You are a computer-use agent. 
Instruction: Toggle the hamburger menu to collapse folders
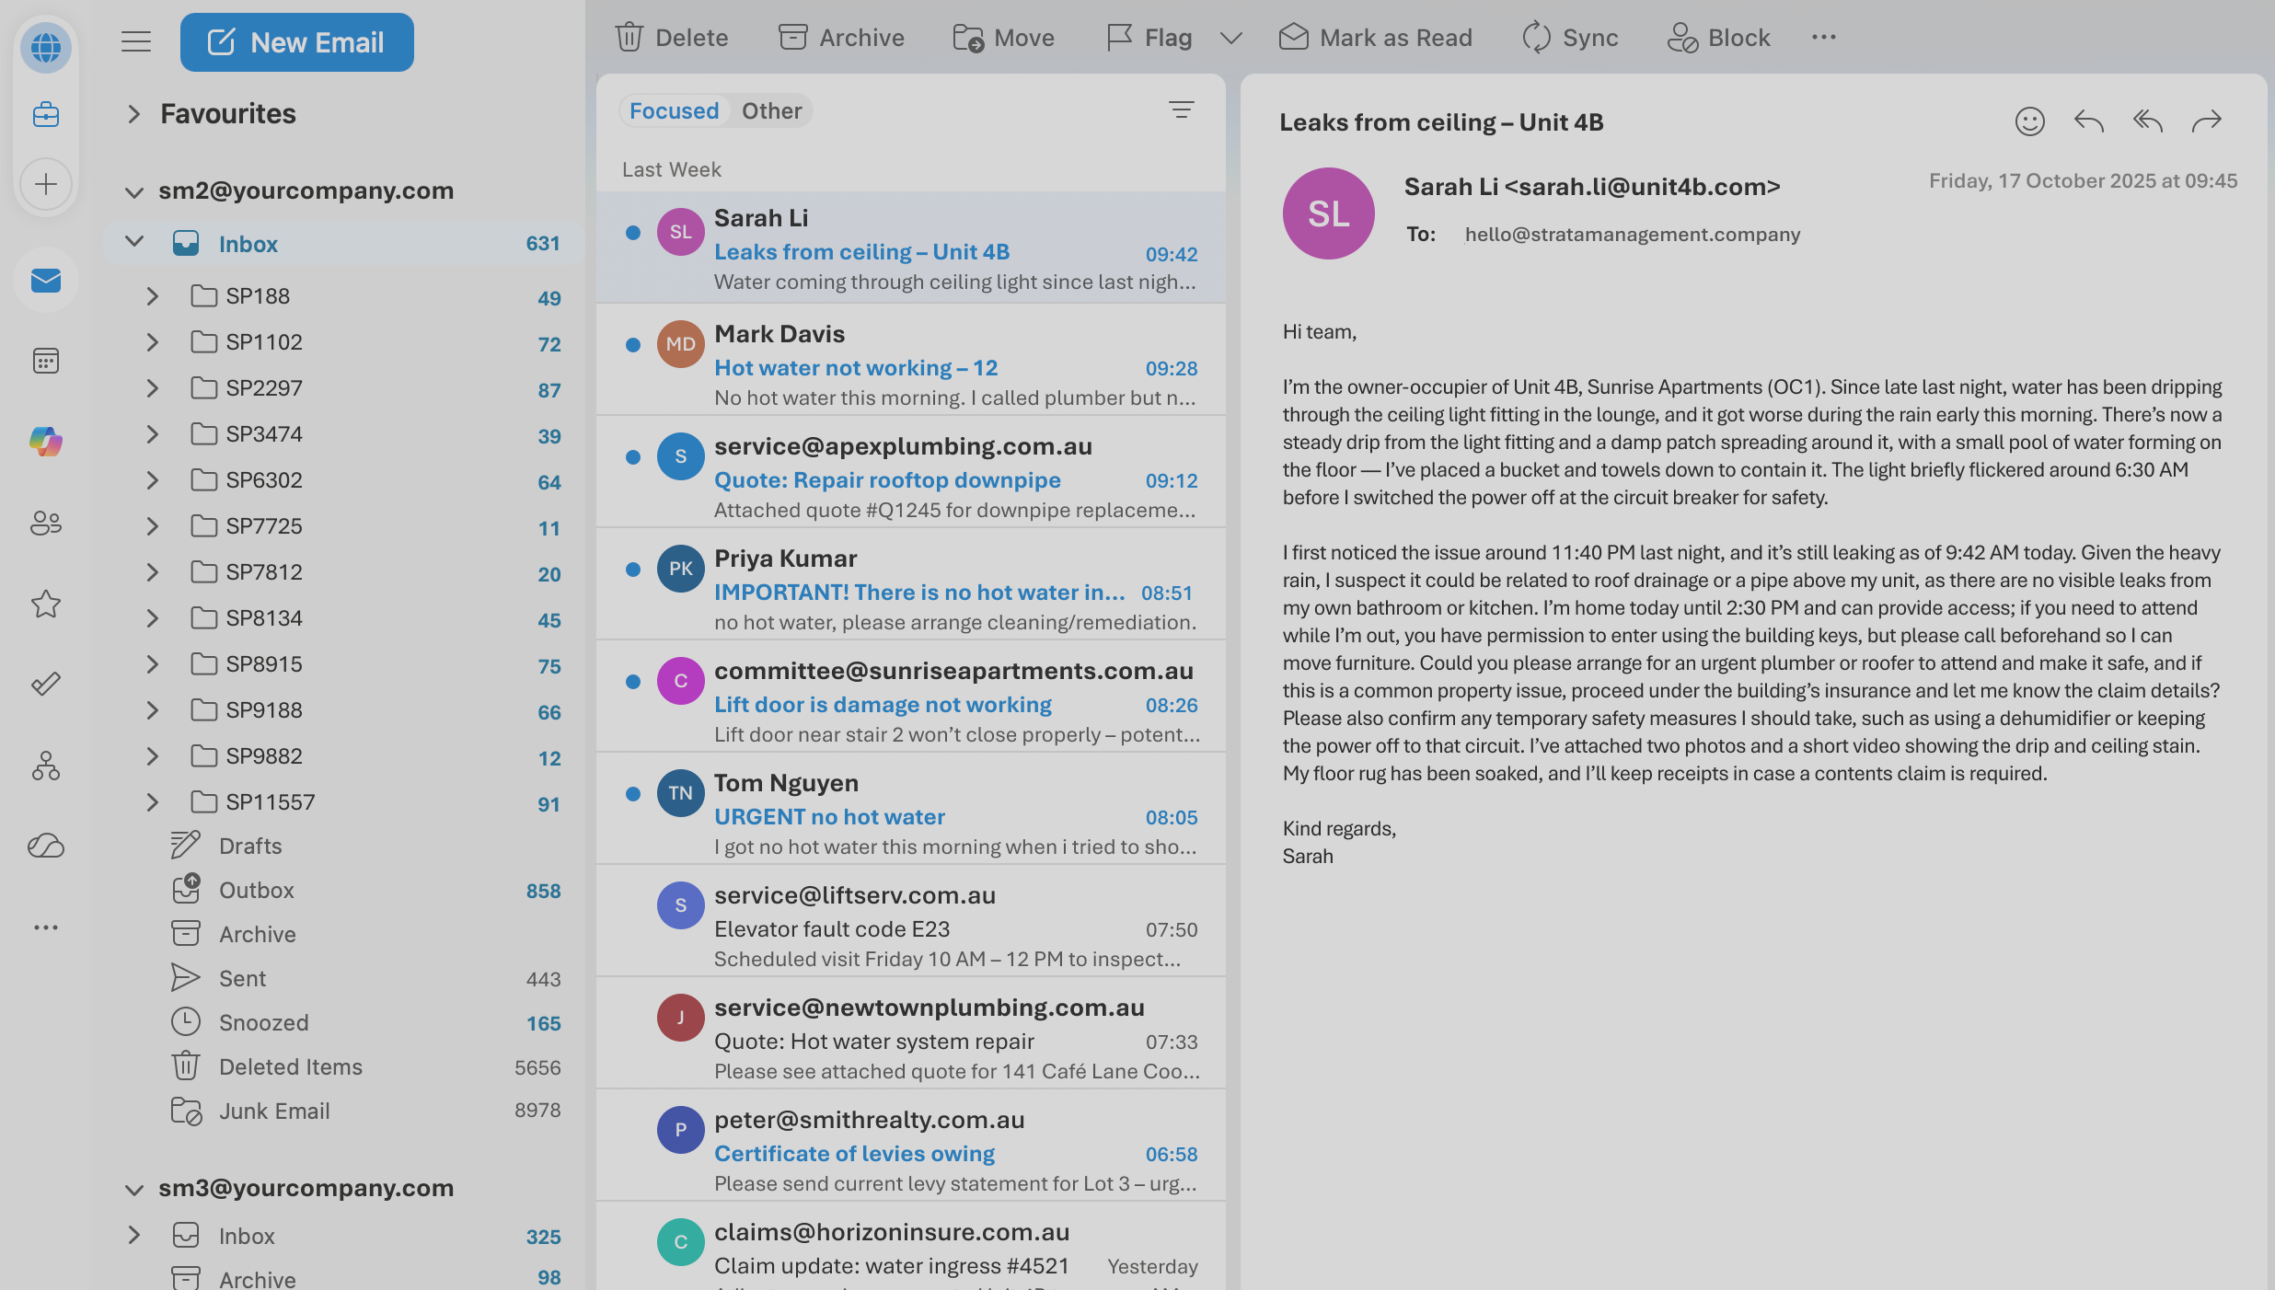coord(135,41)
